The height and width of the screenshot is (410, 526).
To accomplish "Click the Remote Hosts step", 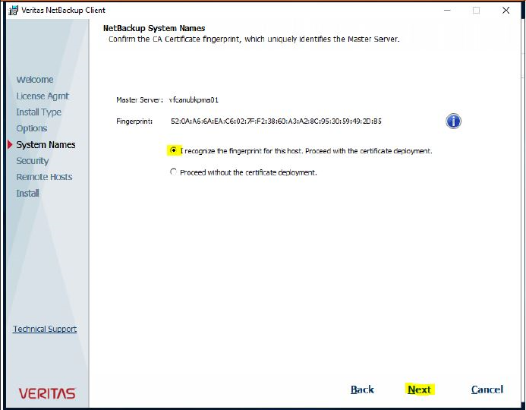I will [44, 177].
